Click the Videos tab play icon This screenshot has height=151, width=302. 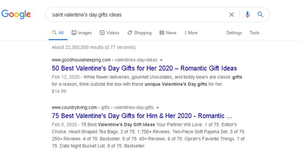(102, 33)
